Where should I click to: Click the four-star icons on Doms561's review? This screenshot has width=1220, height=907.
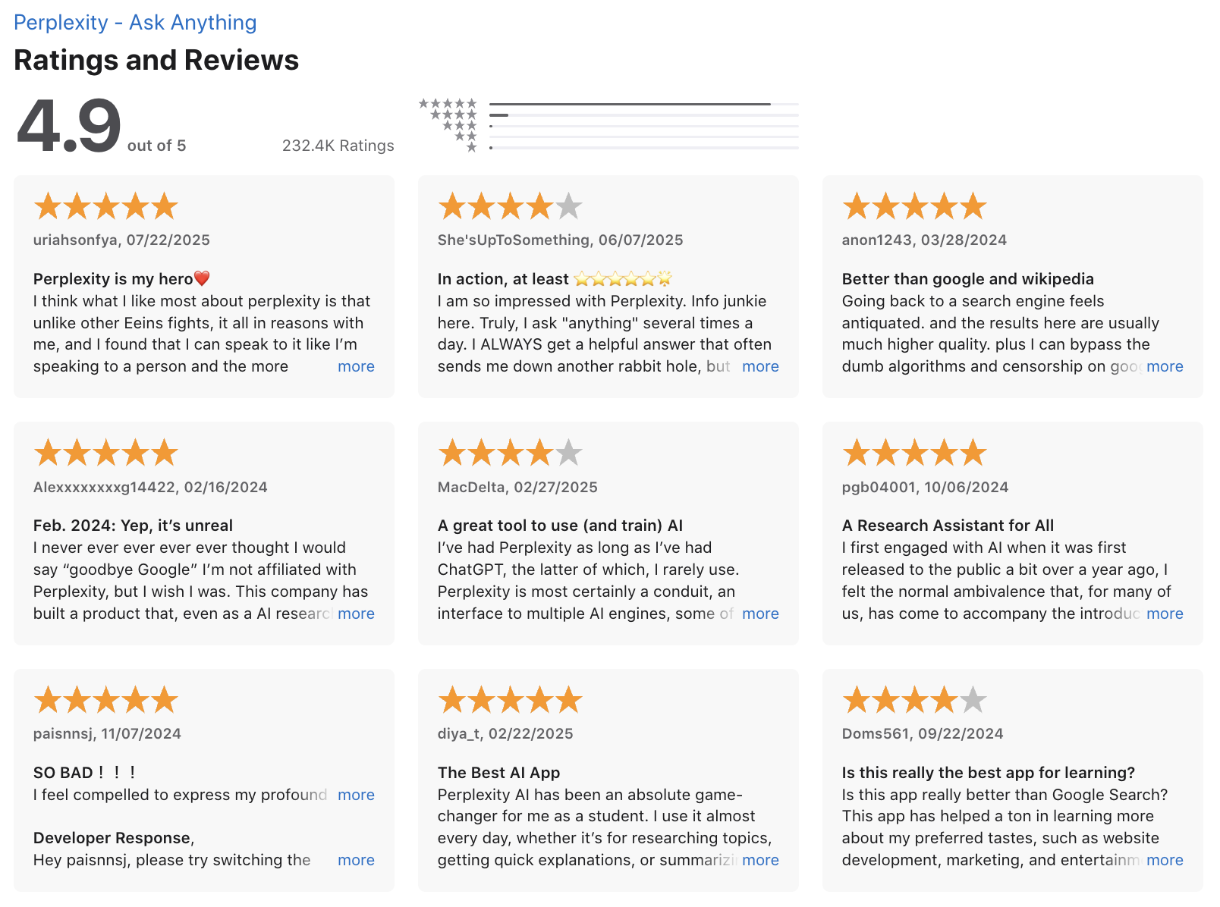[x=914, y=699]
